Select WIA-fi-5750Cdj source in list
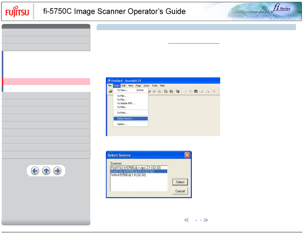 (128, 175)
